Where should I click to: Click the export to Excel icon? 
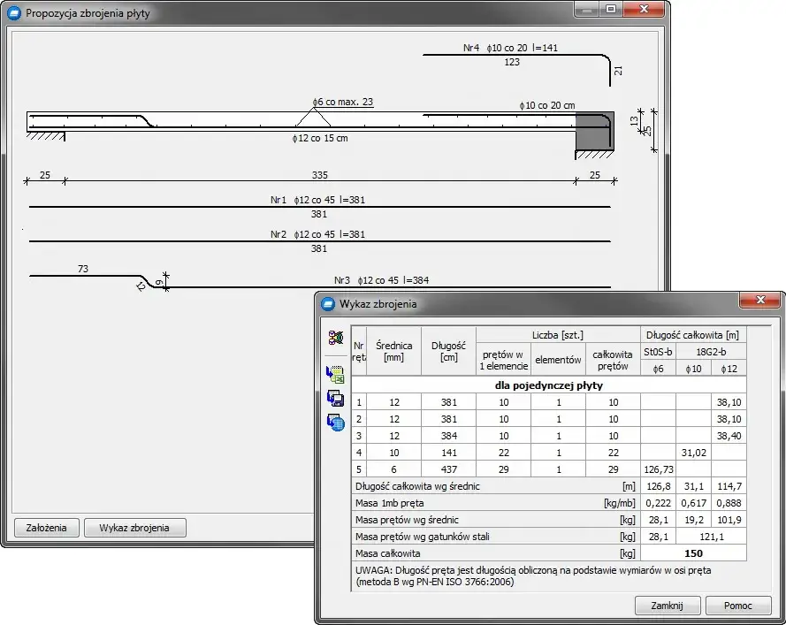[x=336, y=374]
